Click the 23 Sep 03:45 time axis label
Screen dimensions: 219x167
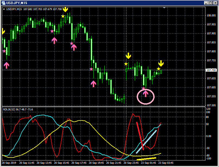click(x=166, y=163)
